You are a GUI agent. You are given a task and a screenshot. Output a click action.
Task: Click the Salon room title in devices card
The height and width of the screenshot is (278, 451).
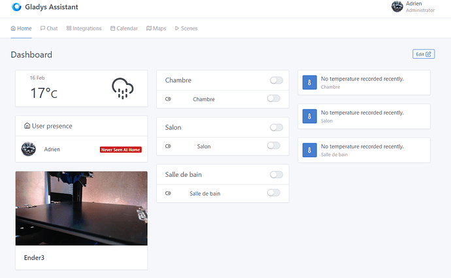(x=173, y=127)
